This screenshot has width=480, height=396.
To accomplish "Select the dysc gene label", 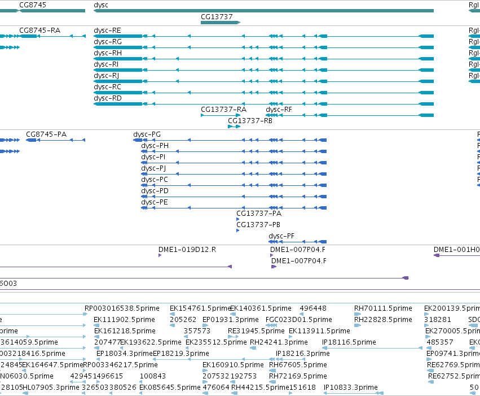I will 101,5.
